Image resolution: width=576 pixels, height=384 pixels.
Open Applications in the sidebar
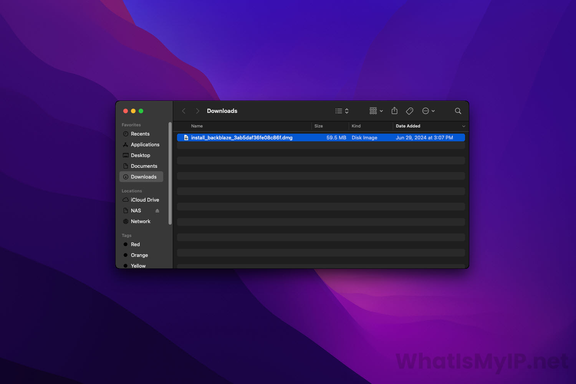coord(145,144)
